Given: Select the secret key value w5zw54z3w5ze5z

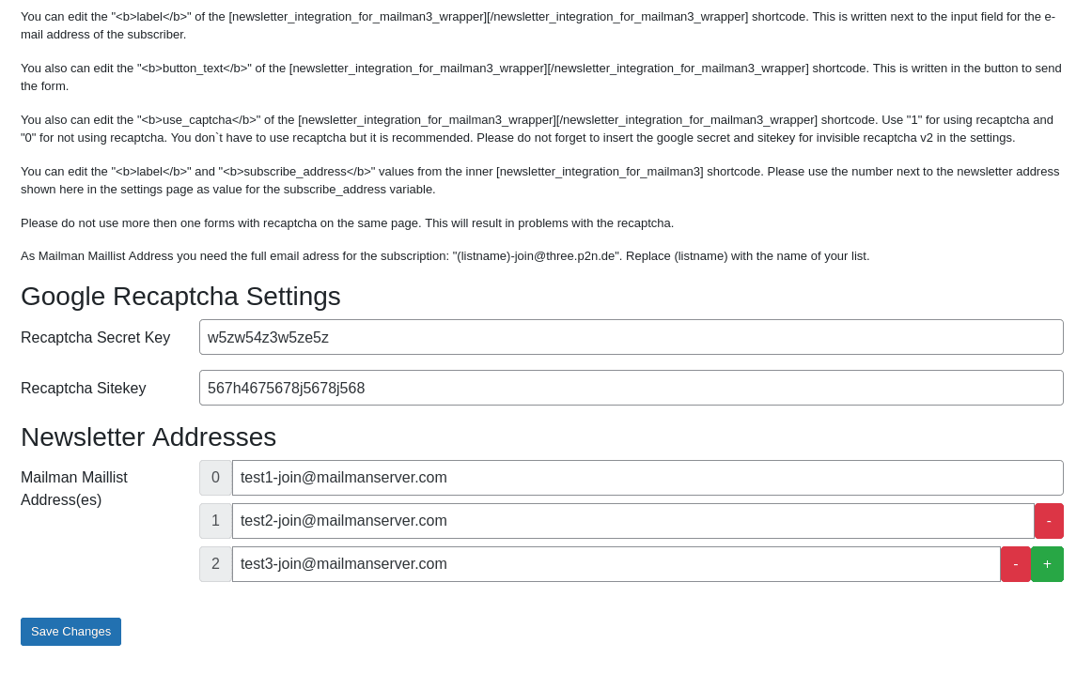Looking at the screenshot, I should 267,337.
